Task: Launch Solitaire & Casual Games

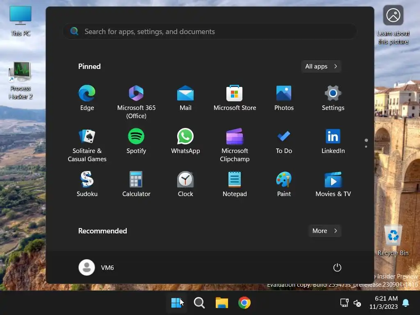Action: coord(87,145)
